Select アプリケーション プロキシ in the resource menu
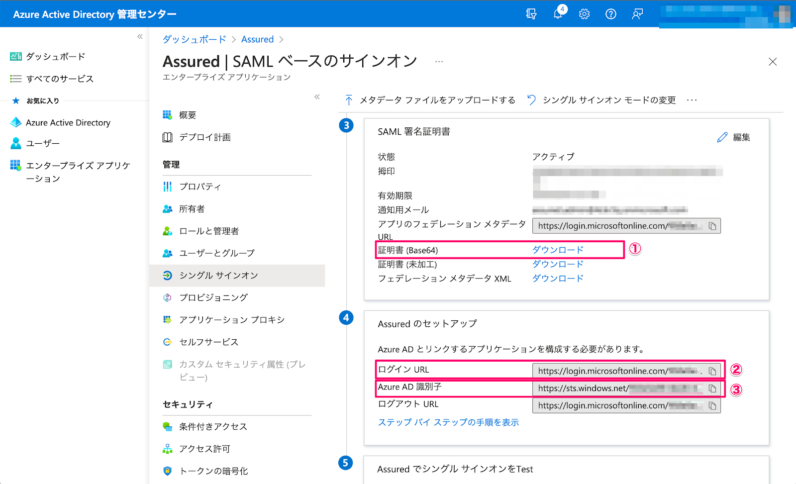 click(x=224, y=319)
